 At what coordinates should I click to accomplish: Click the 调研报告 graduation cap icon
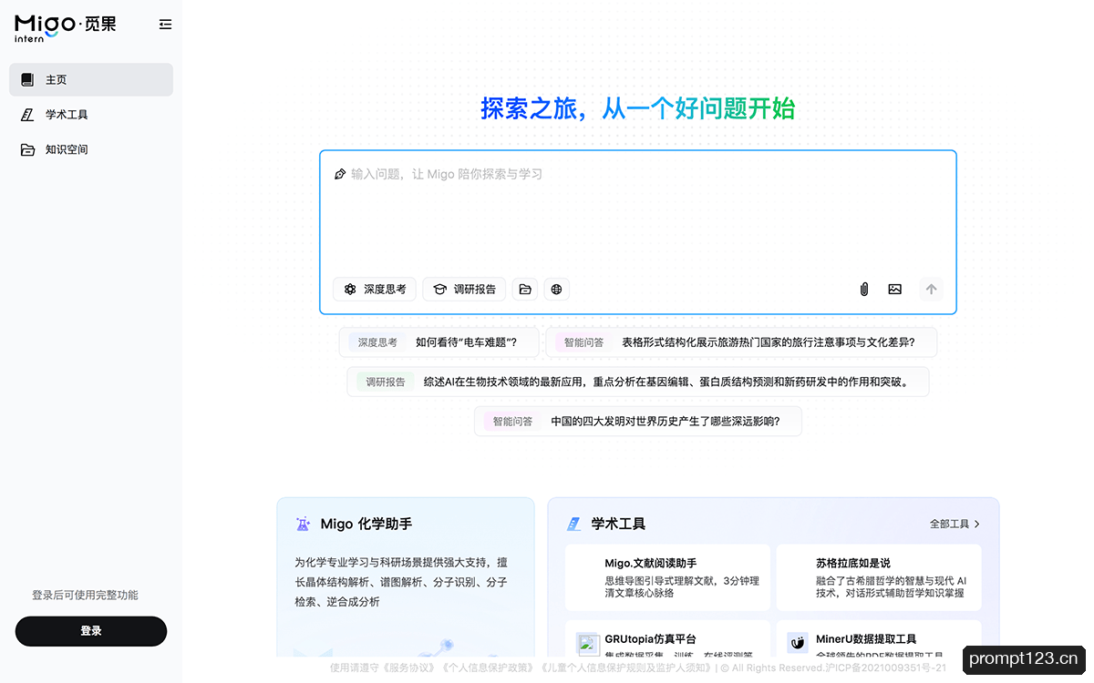click(x=439, y=289)
